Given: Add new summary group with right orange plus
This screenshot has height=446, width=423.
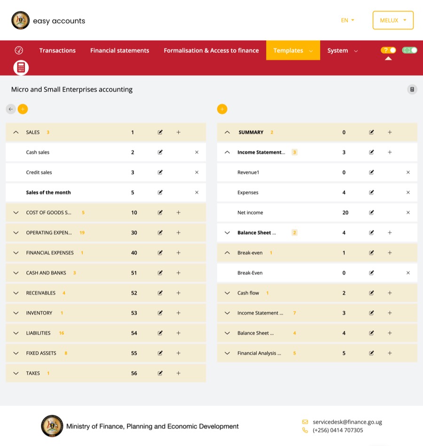Looking at the screenshot, I should pos(222,109).
